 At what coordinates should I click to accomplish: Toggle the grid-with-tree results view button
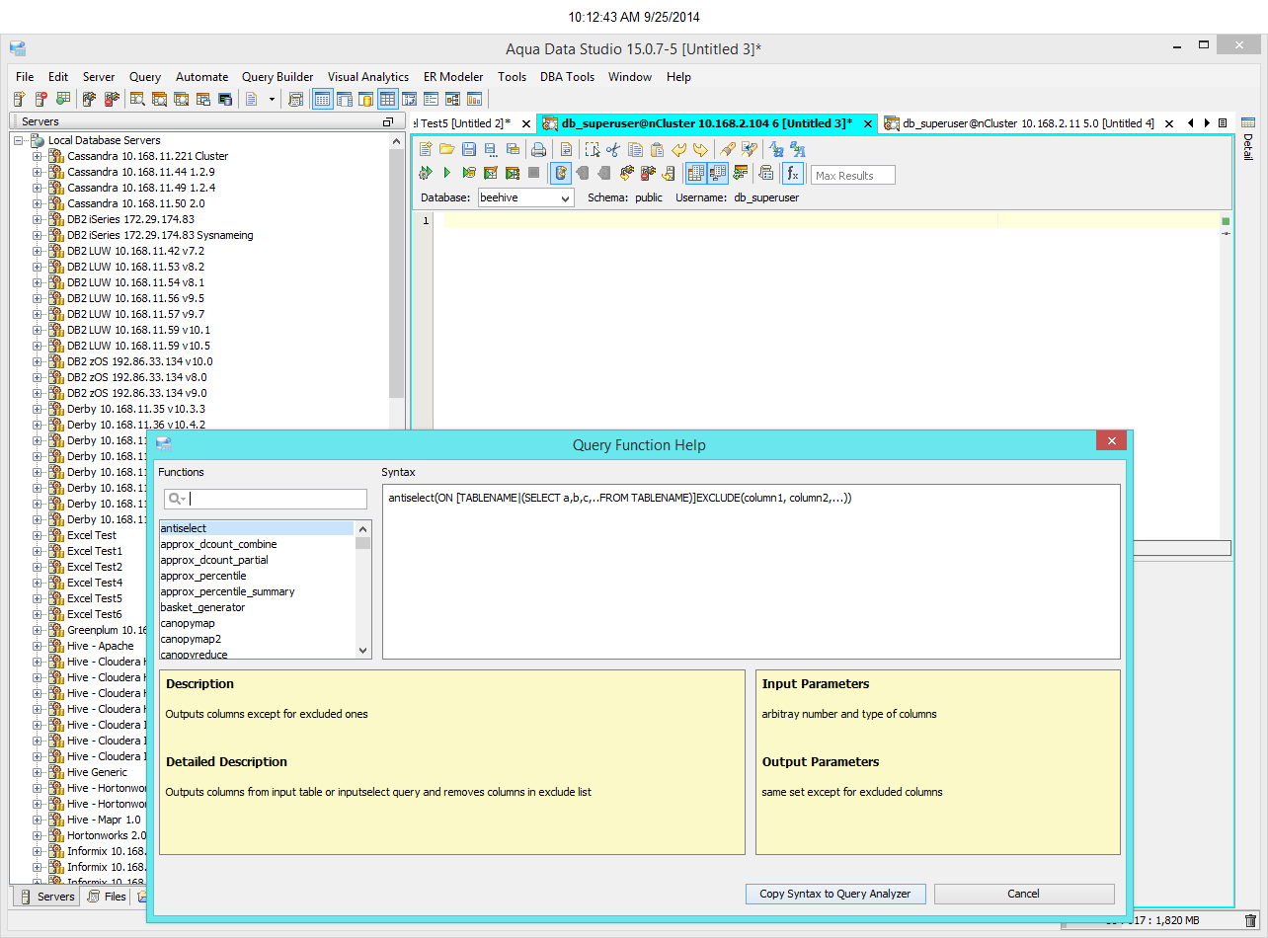pyautogui.click(x=718, y=174)
